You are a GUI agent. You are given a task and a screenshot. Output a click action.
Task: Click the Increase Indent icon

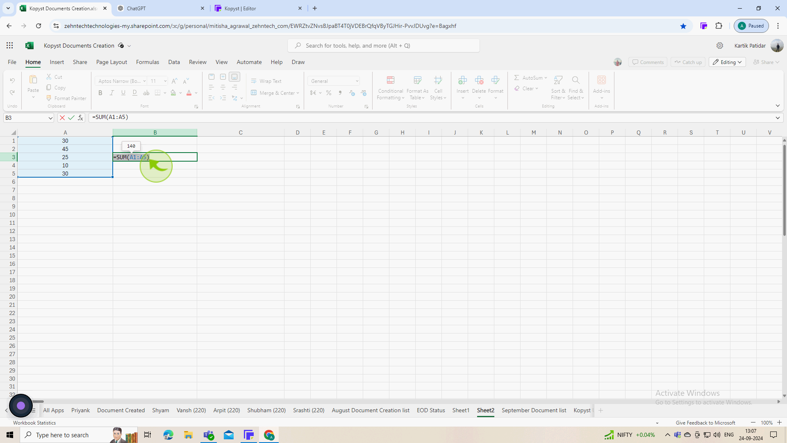[223, 98]
